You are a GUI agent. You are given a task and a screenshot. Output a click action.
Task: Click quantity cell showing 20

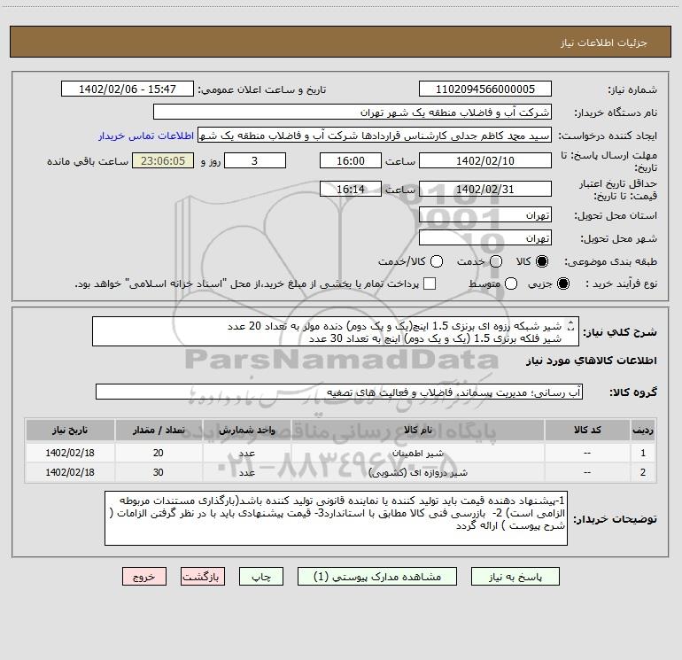click(159, 453)
